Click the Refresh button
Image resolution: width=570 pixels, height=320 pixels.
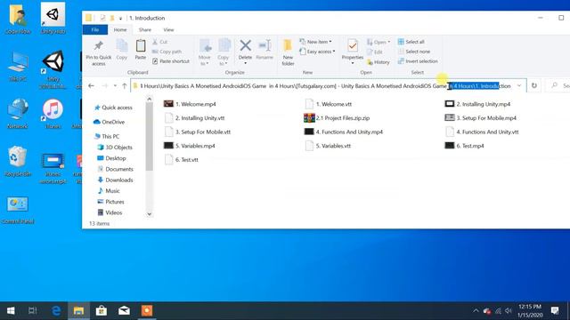coord(534,86)
